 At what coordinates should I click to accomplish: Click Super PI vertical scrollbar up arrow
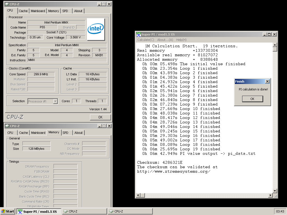275,45
